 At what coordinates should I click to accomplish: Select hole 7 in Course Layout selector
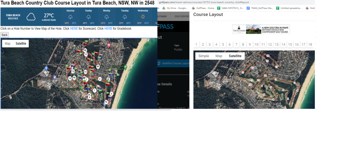pyautogui.click(x=236, y=45)
